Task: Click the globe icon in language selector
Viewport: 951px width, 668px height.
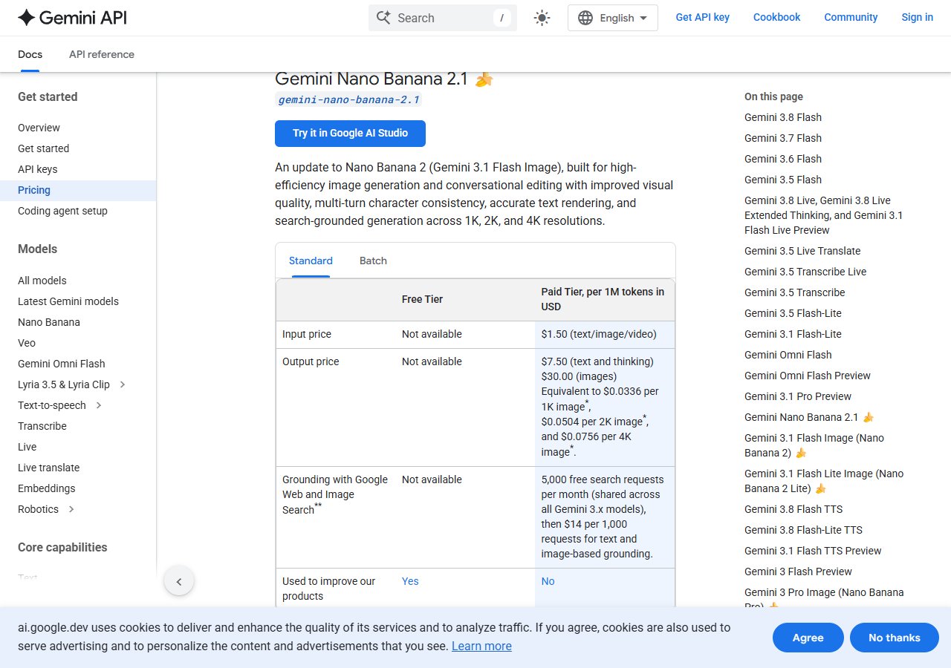Action: pos(585,18)
